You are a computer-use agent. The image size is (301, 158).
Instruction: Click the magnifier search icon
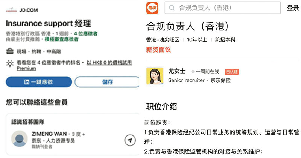point(172,8)
